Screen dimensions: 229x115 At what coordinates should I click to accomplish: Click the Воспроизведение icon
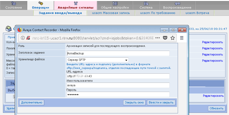(177, 3)
